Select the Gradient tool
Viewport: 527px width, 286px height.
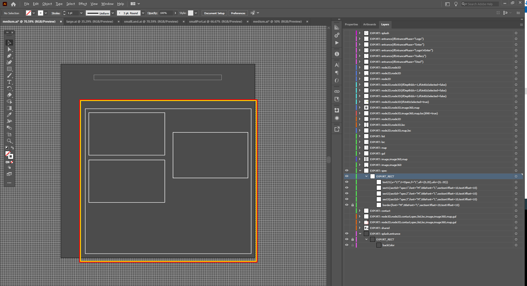click(9, 108)
